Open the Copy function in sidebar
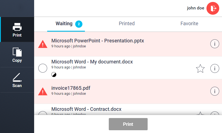This screenshot has height=133, width=222. click(x=17, y=55)
